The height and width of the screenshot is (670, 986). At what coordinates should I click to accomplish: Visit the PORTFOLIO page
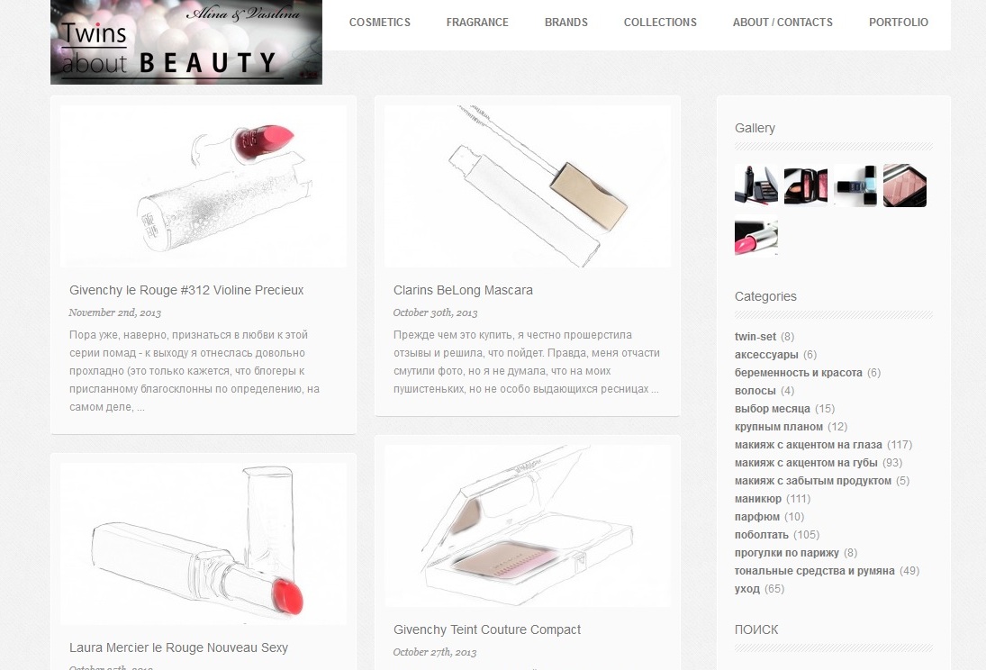coord(899,22)
